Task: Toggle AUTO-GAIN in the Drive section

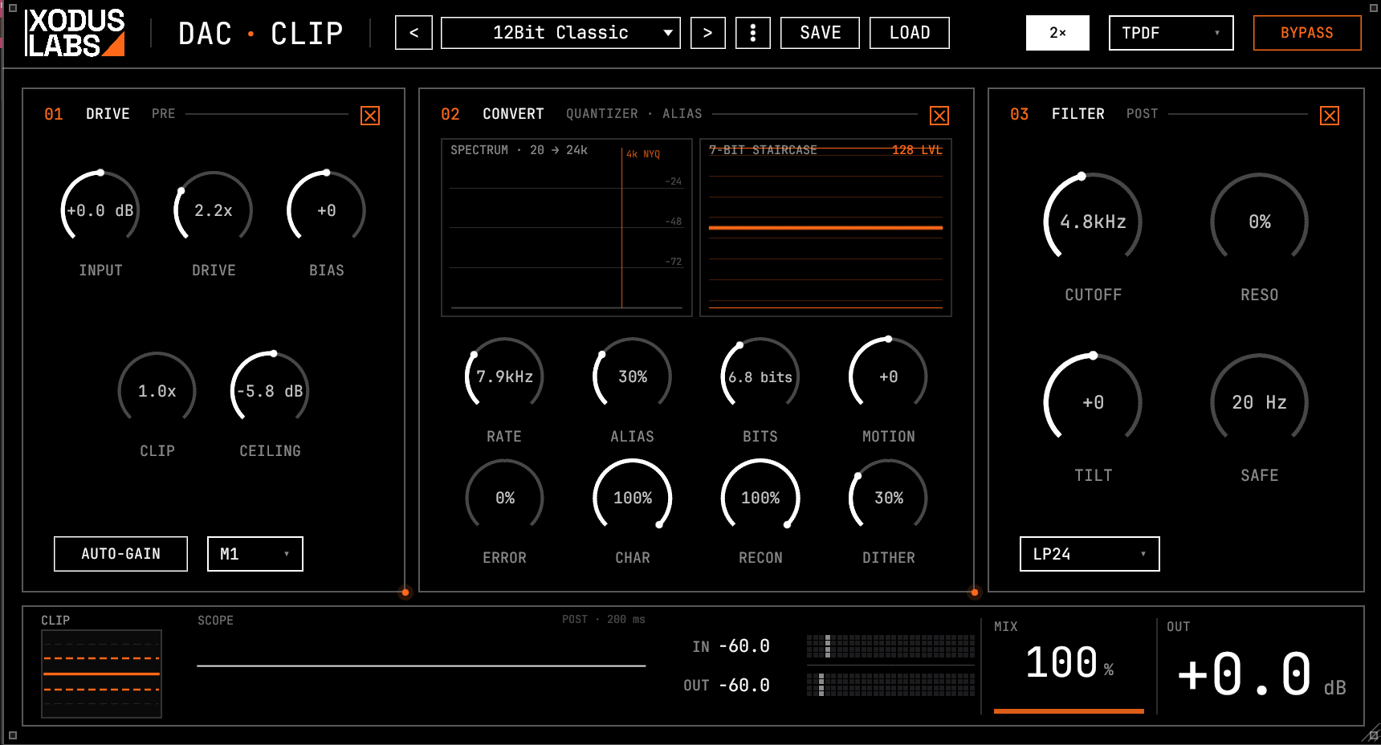Action: tap(120, 554)
